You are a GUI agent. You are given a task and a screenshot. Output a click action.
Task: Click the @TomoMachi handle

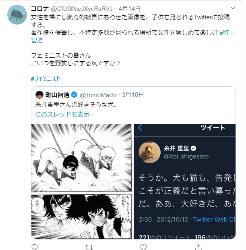[98, 95]
